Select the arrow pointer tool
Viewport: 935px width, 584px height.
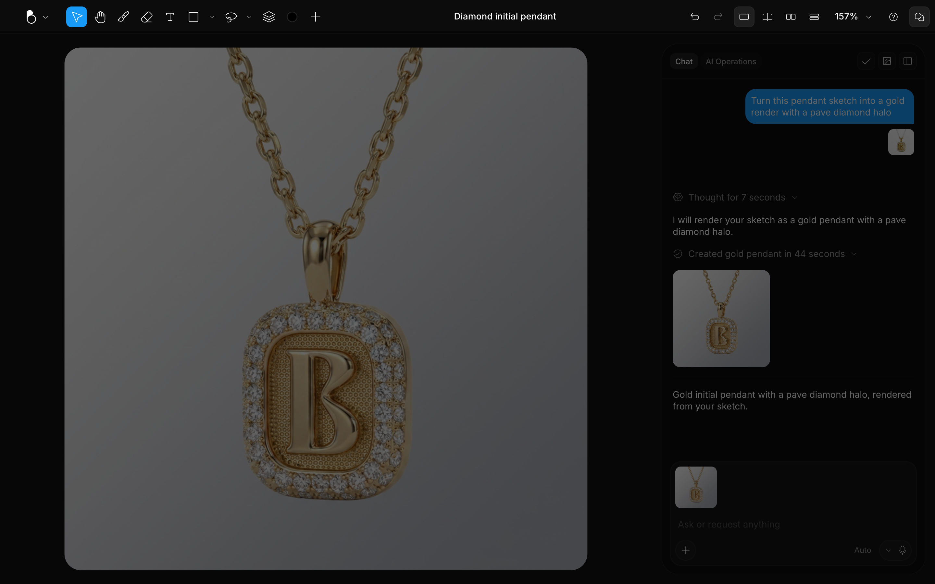point(77,17)
